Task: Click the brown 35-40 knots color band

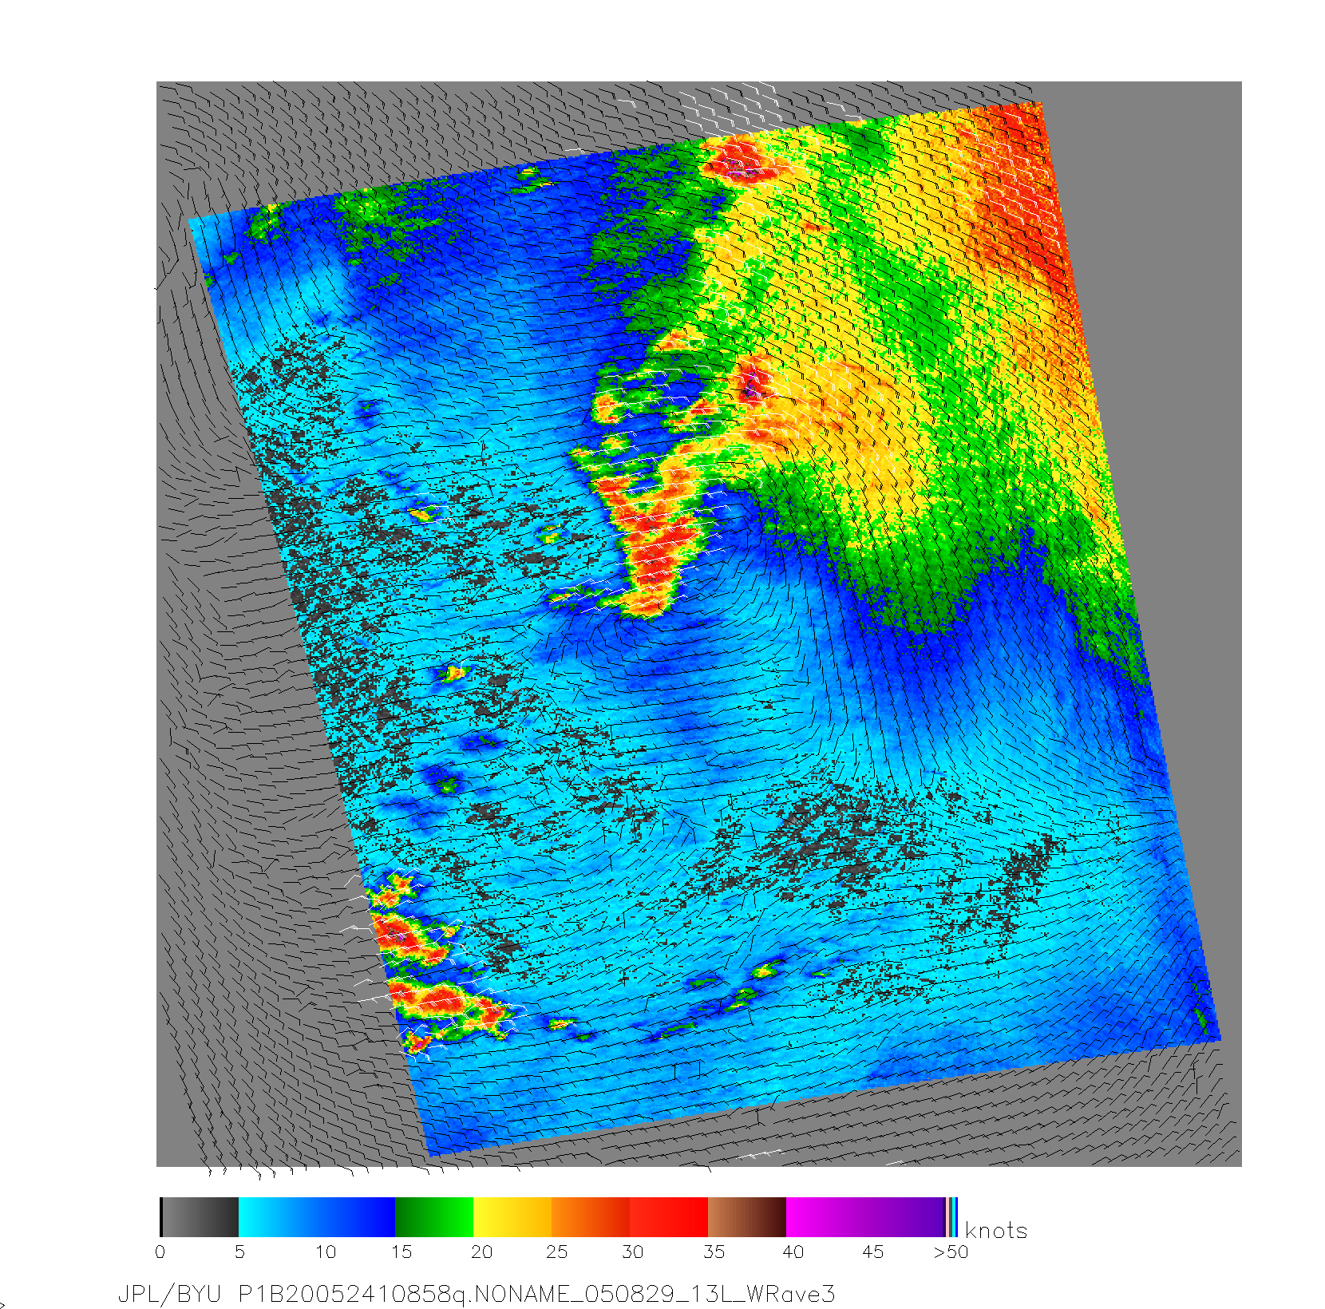Action: point(747,1217)
